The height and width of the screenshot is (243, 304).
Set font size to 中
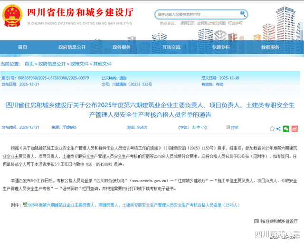point(198,127)
